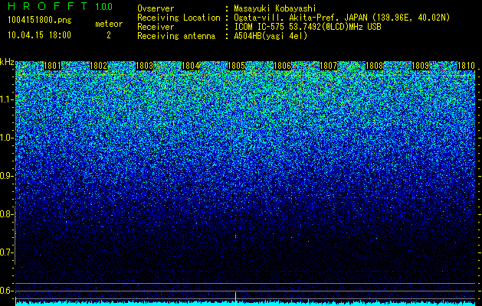Screen dimensions: 482x306
Task: Select the 1.1 kHz axis tick label
Action: point(7,100)
